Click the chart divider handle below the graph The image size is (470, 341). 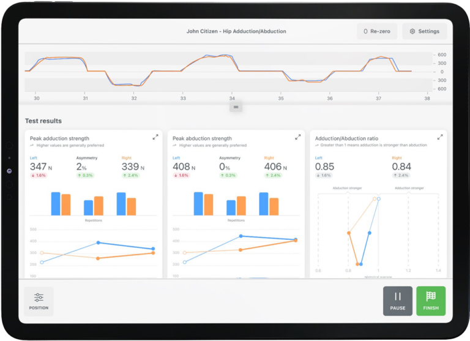[236, 107]
